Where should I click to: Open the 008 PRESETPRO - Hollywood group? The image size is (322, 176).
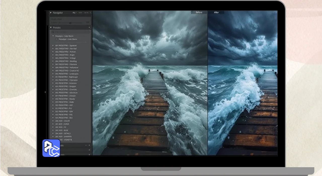pos(67,67)
